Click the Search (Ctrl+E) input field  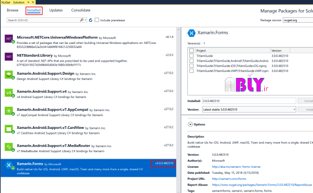coord(43,20)
